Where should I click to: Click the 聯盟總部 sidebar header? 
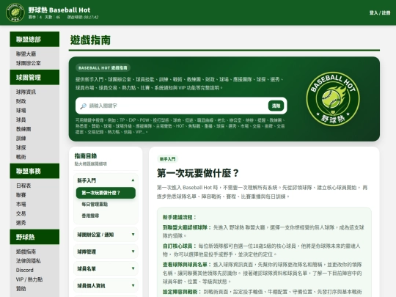point(34,40)
